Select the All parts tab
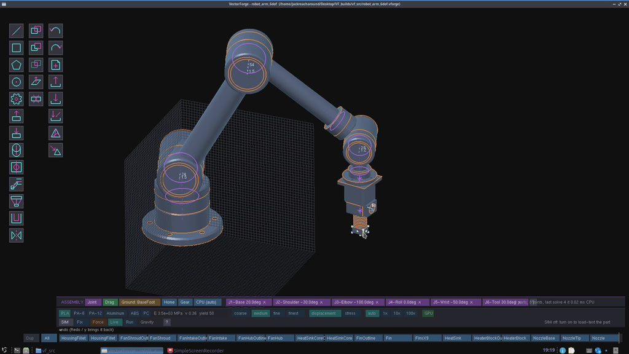Screen dimensions: 629x354 [x=47, y=338]
